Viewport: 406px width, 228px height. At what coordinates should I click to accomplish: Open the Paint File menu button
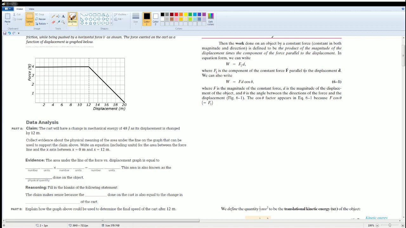point(8,9)
